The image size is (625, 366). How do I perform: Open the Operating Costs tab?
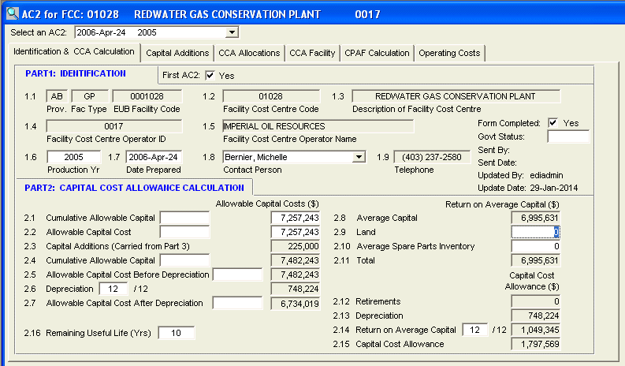(448, 53)
